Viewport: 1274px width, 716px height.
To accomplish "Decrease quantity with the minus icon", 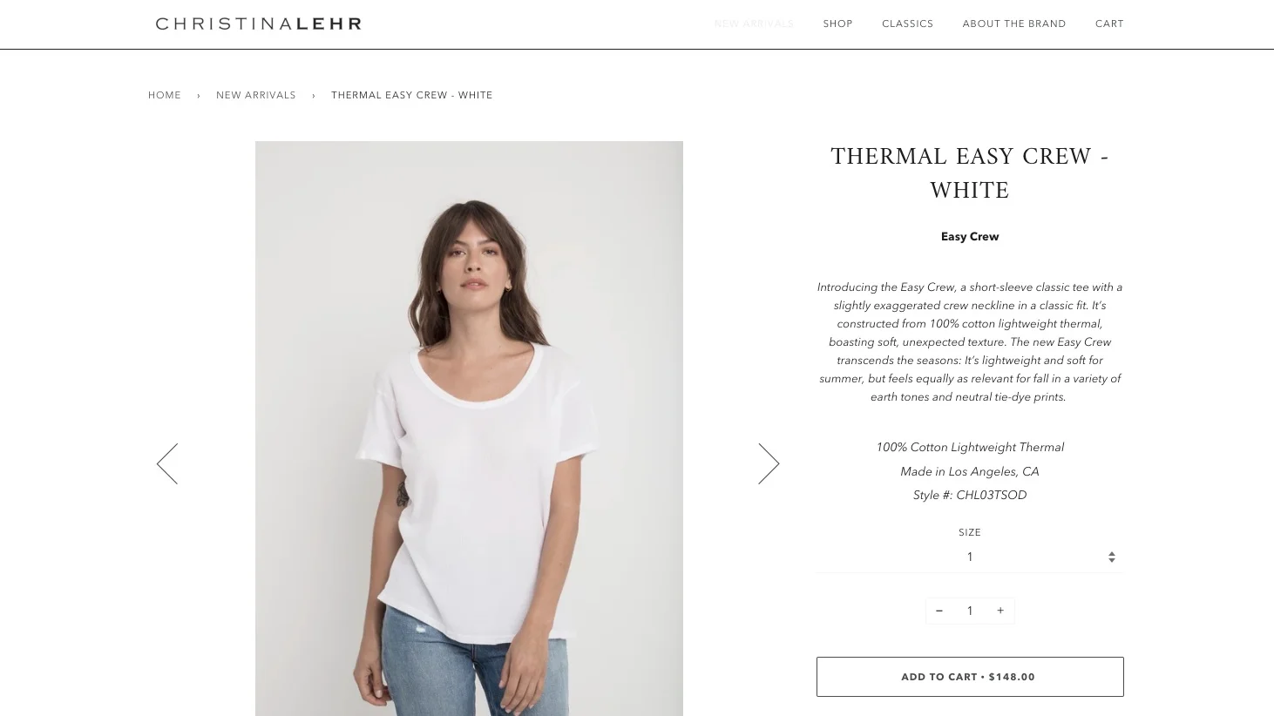I will [939, 611].
